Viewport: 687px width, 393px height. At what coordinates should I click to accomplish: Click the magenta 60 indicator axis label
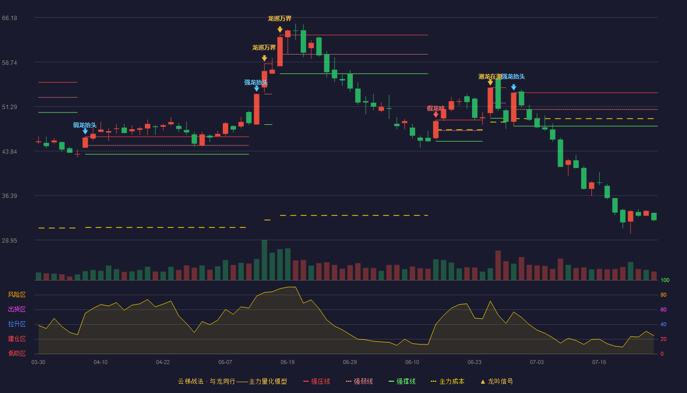tap(663, 310)
